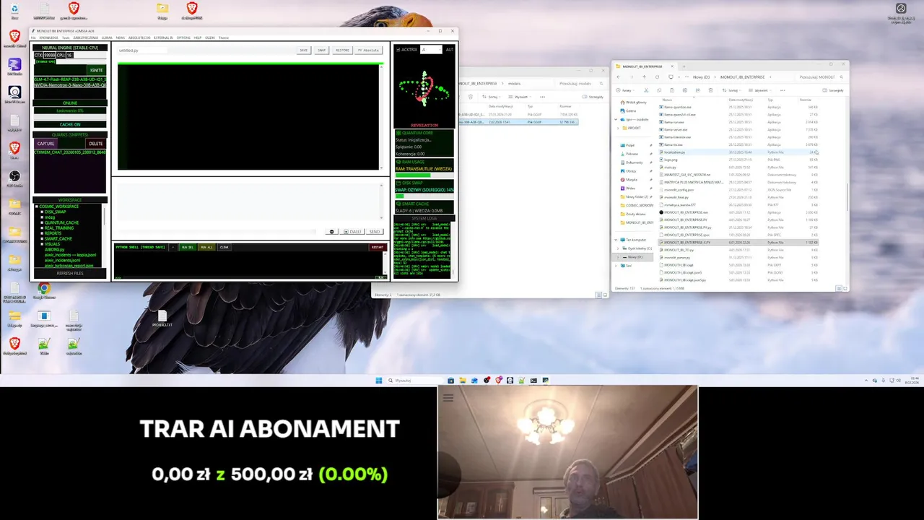Click Pobrane in the MONOLIT_IBI_ENTERPRISE Explorer sidebar
924x520 pixels.
(632, 154)
